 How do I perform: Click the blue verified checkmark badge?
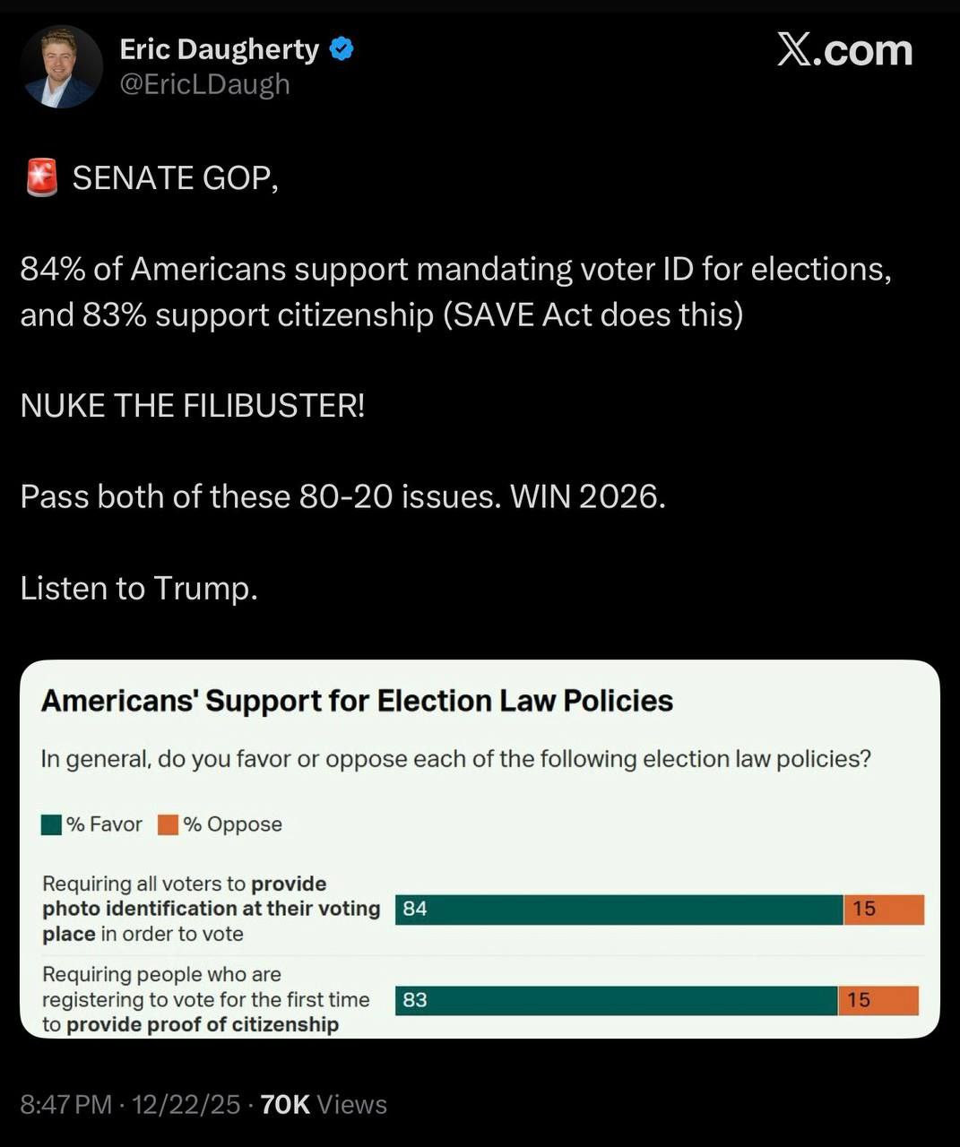(342, 49)
